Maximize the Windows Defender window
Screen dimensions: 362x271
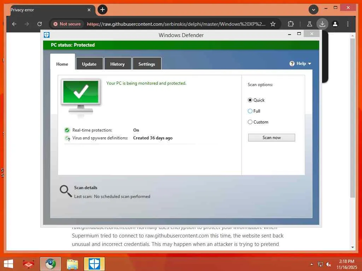(299, 34)
